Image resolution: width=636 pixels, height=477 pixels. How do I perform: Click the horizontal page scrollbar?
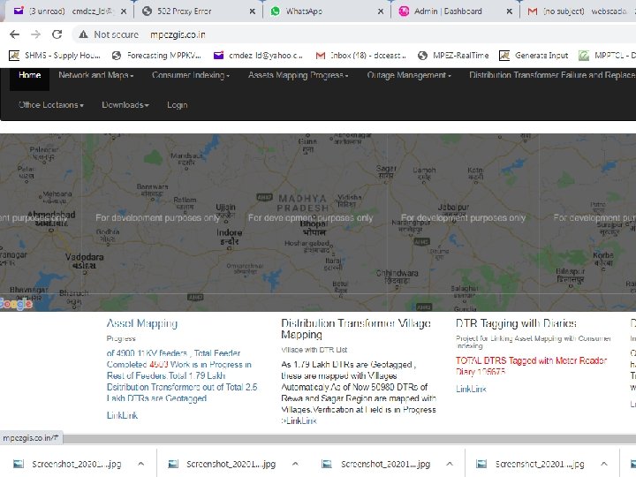pos(350,438)
